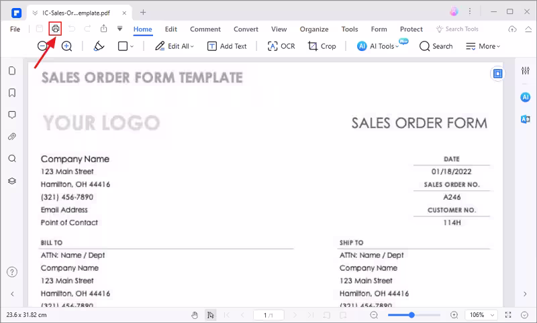
Task: Open the search panel in left sidebar
Action: coord(12,159)
